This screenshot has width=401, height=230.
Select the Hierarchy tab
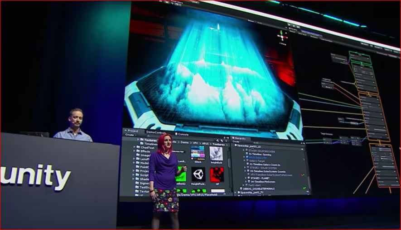point(238,138)
